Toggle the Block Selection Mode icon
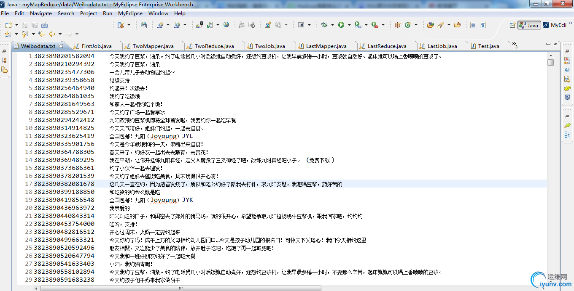 coord(473,25)
